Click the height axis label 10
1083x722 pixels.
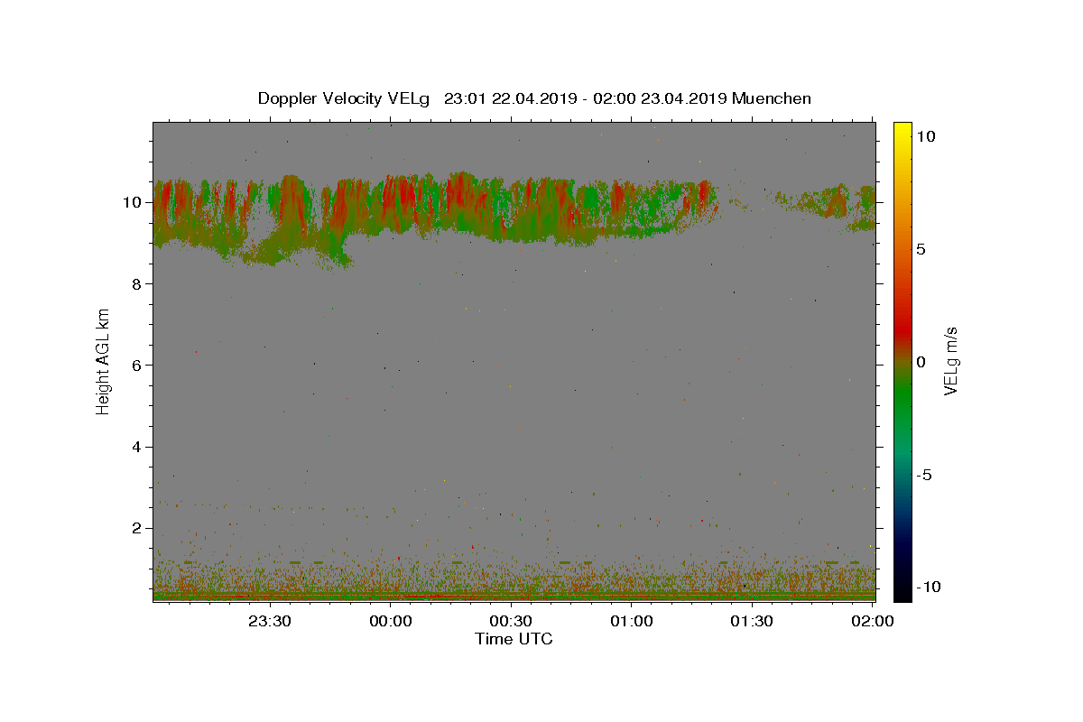coord(134,202)
